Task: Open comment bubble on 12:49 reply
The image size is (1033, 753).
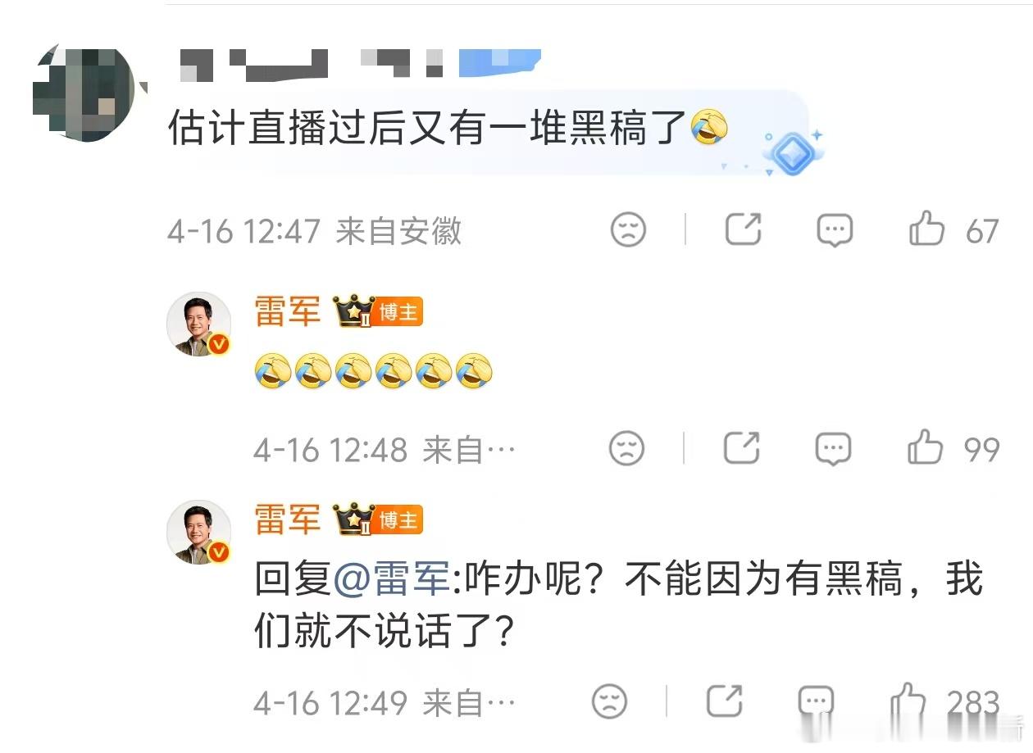Action: (x=816, y=701)
